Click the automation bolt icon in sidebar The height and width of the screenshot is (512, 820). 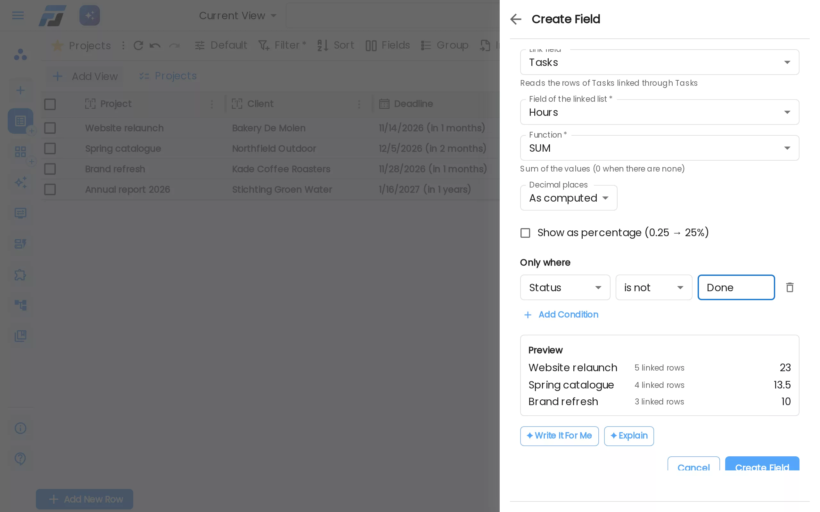point(20,244)
